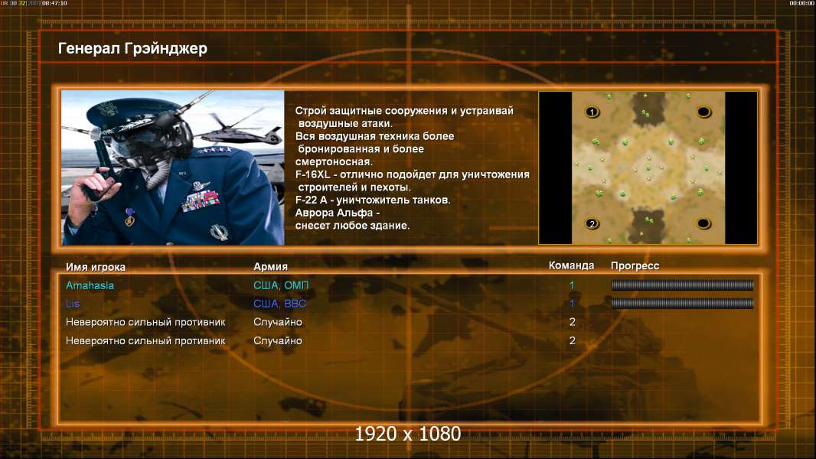
Task: Click the 08:47:10 clock readout
Action: point(54,3)
